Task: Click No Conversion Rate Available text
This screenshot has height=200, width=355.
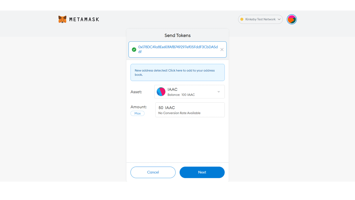Action: pyautogui.click(x=179, y=113)
